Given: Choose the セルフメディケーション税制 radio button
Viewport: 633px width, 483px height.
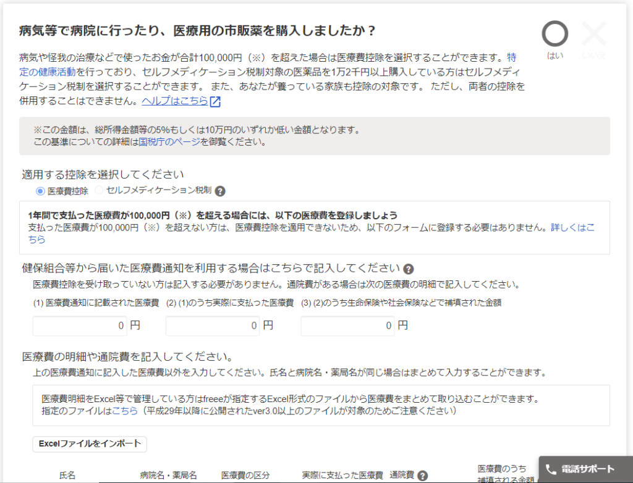Looking at the screenshot, I should tap(99, 191).
